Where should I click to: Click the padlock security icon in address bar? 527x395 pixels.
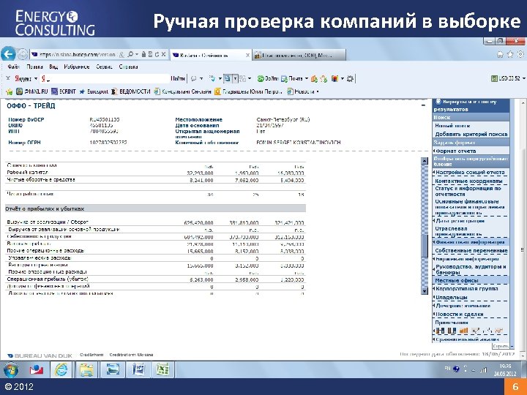[x=144, y=54]
